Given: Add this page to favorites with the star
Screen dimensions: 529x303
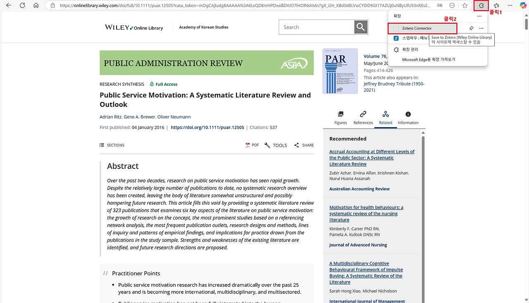Looking at the screenshot, I should pos(465,5).
